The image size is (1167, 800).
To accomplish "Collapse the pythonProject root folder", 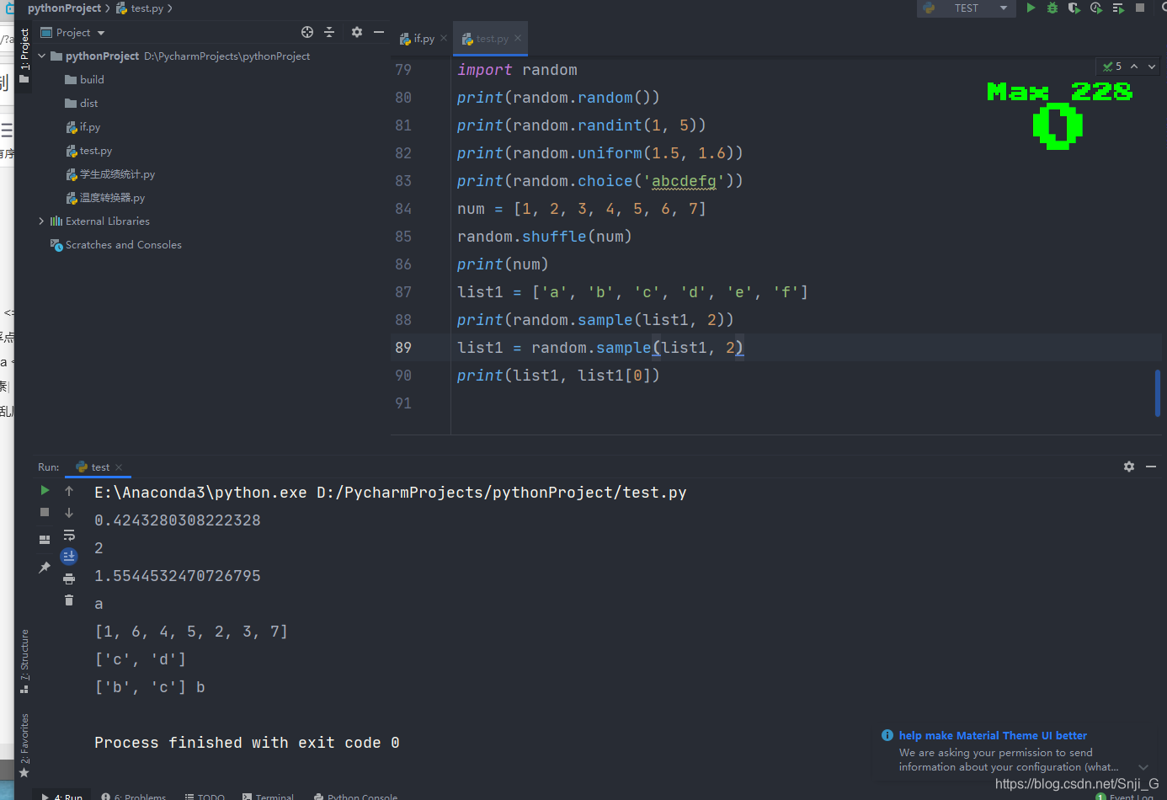I will point(41,56).
